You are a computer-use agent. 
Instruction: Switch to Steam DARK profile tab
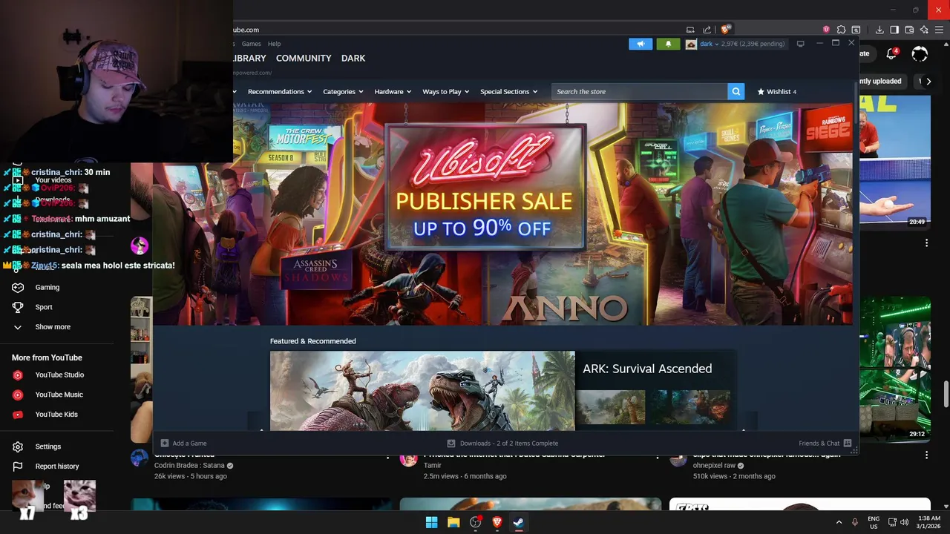353,58
